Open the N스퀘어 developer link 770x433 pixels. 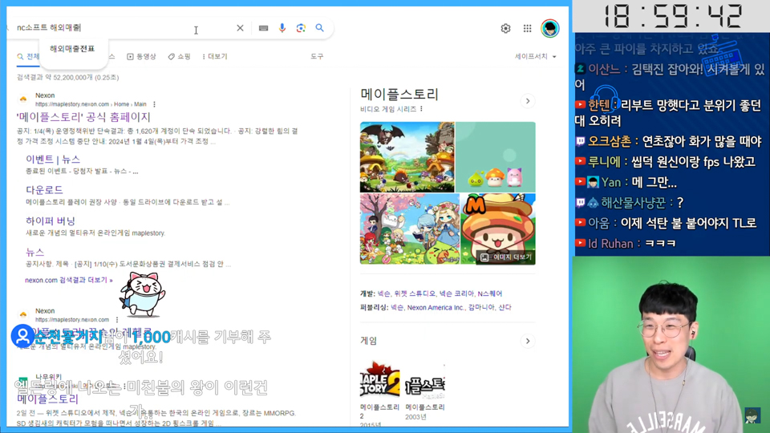pyautogui.click(x=489, y=293)
